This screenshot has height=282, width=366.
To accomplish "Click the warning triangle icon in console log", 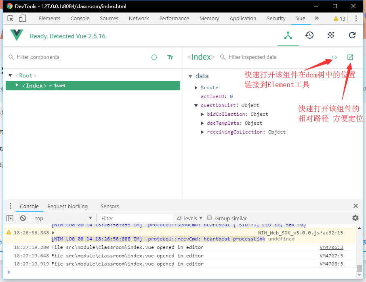I will pos(8,232).
